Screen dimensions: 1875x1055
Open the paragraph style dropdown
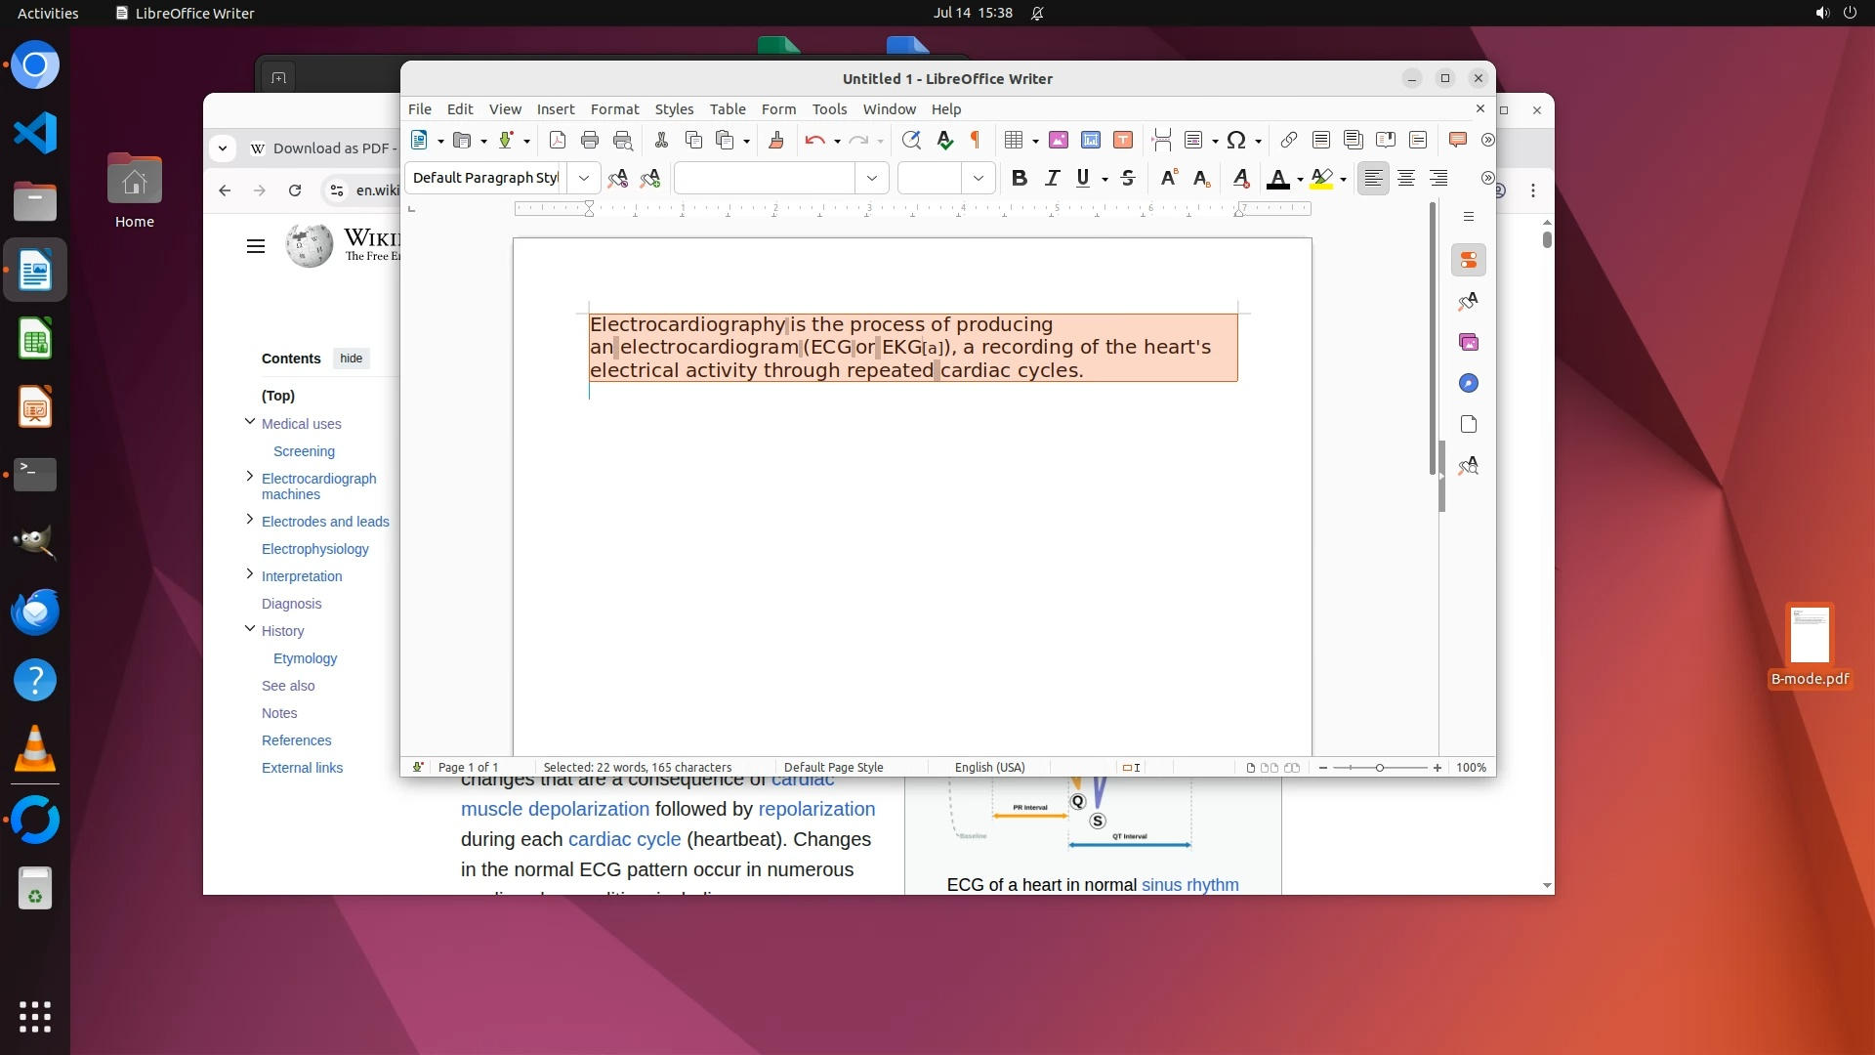583,178
